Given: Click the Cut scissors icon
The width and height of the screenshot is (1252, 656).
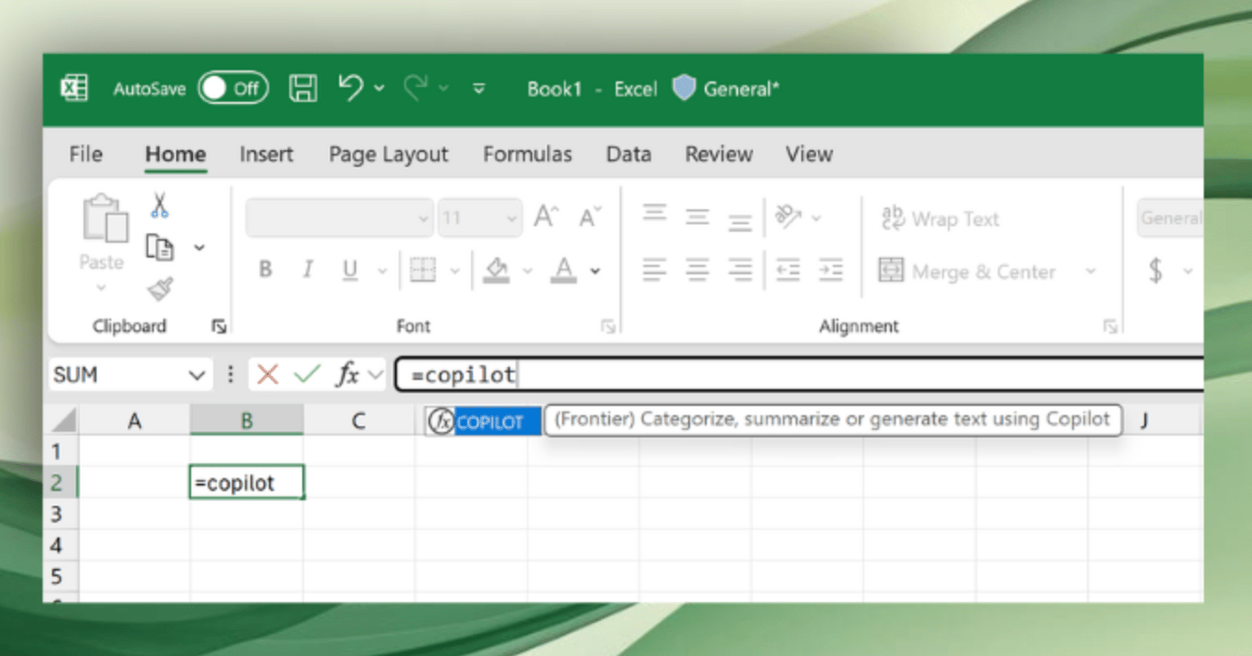Looking at the screenshot, I should click(x=160, y=205).
